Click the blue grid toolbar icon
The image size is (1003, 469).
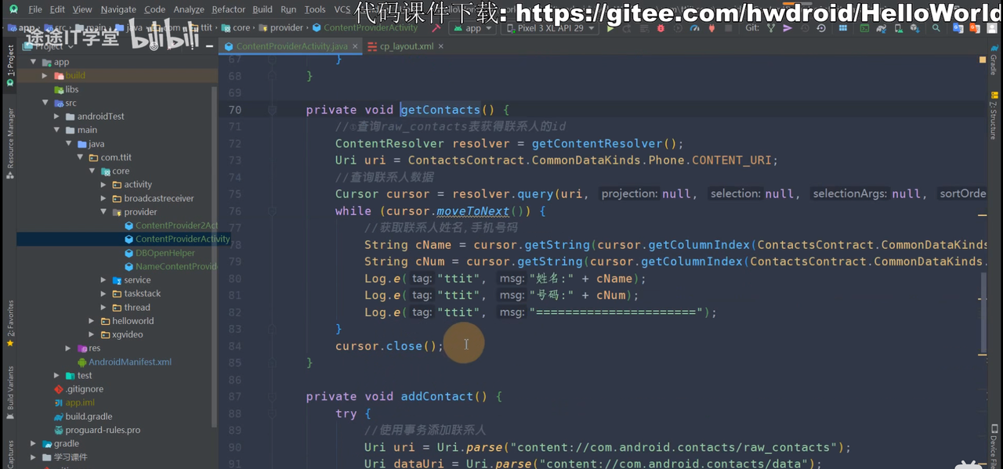pyautogui.click(x=843, y=28)
